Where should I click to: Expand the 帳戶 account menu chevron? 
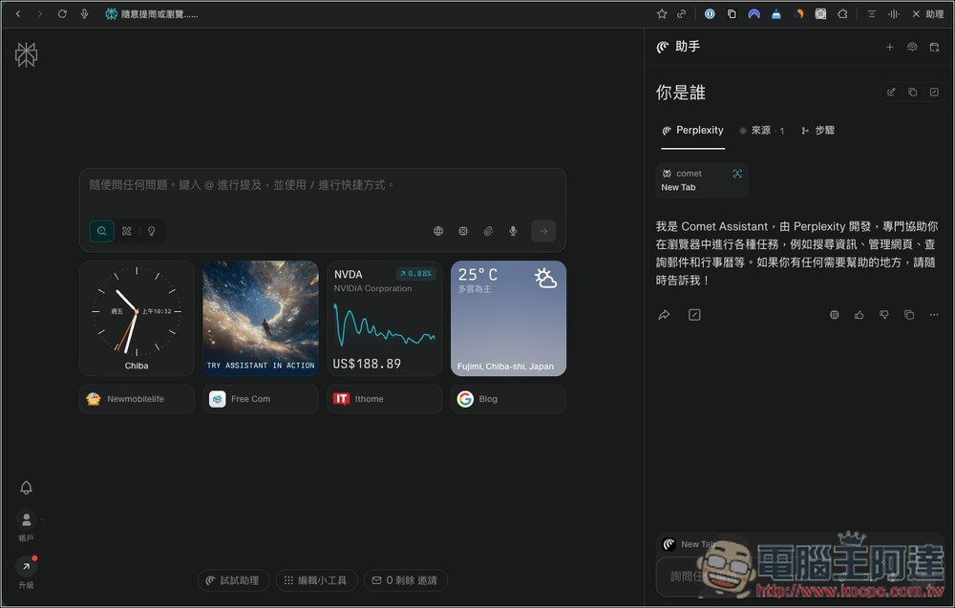(x=43, y=519)
